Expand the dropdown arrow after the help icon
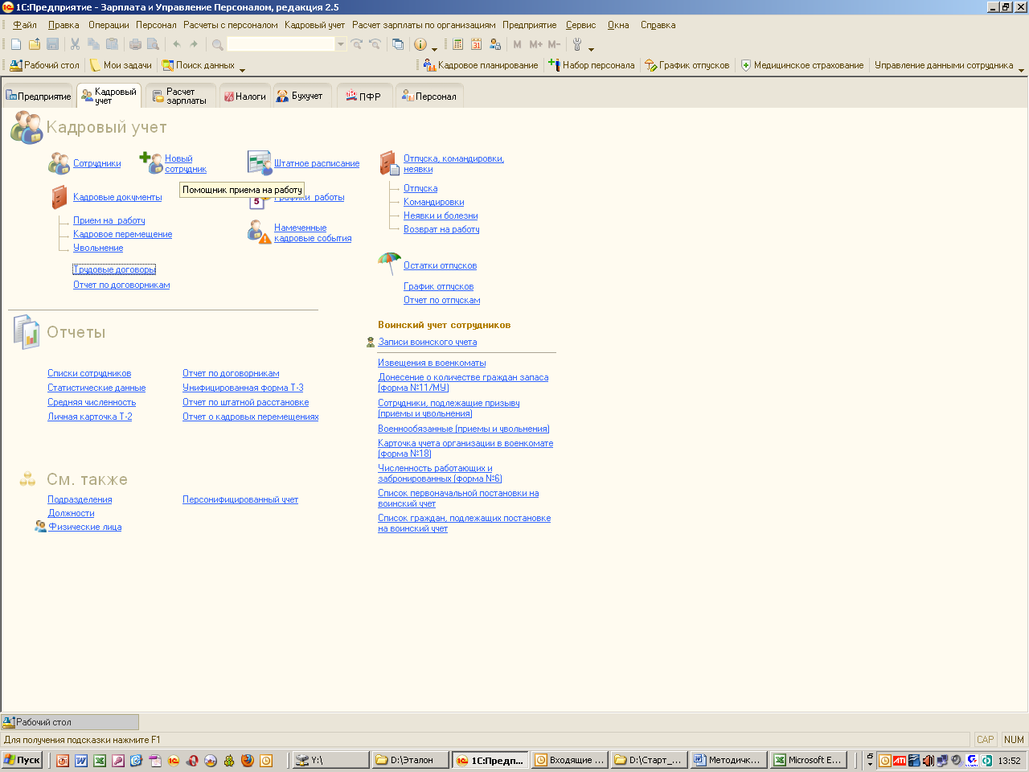The height and width of the screenshot is (772, 1029). [435, 47]
